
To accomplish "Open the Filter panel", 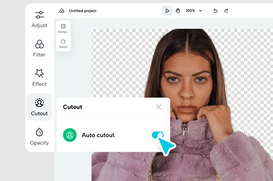I will click(39, 49).
